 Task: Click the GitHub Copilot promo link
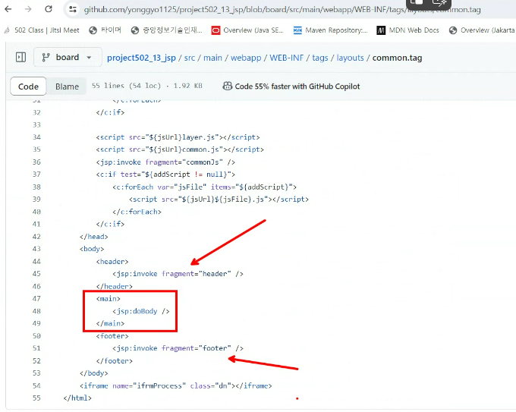pos(297,86)
